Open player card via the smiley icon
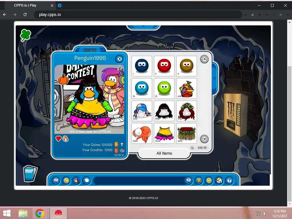The height and width of the screenshot is (219, 292). click(209, 181)
